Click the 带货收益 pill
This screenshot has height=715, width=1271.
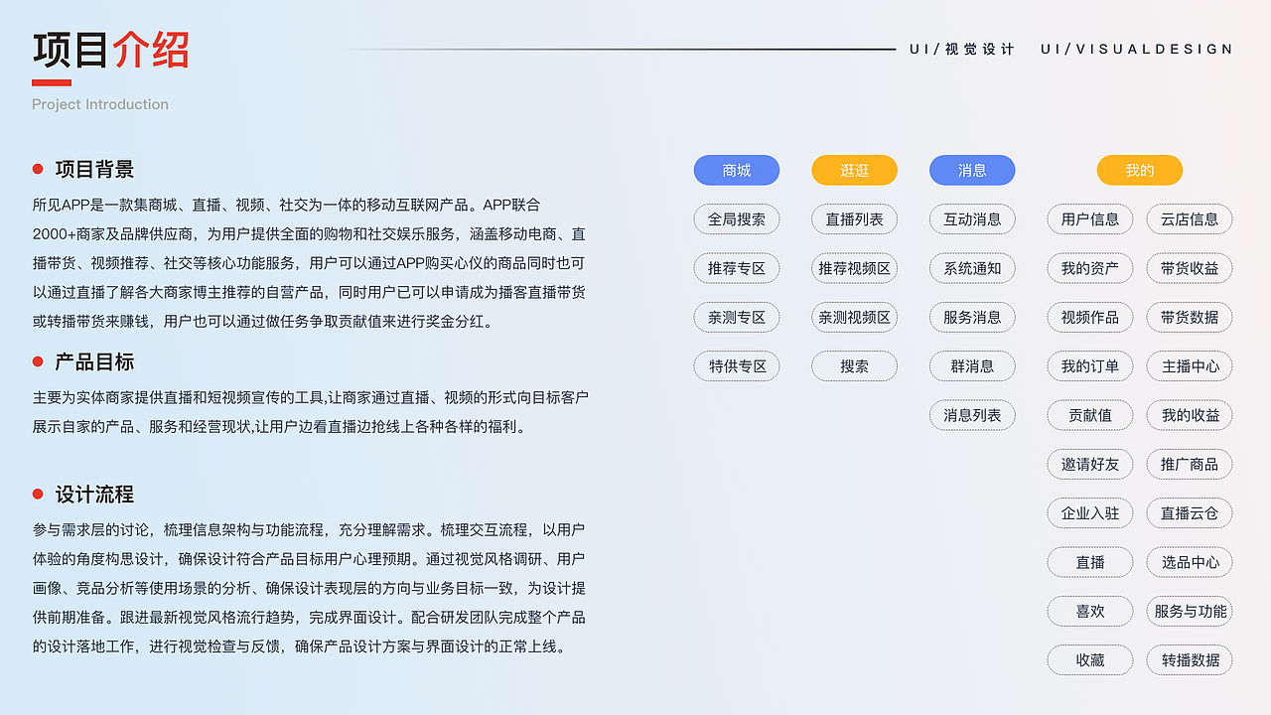(x=1190, y=268)
